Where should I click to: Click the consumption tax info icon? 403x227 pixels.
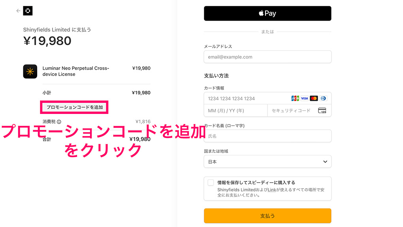[x=59, y=122]
